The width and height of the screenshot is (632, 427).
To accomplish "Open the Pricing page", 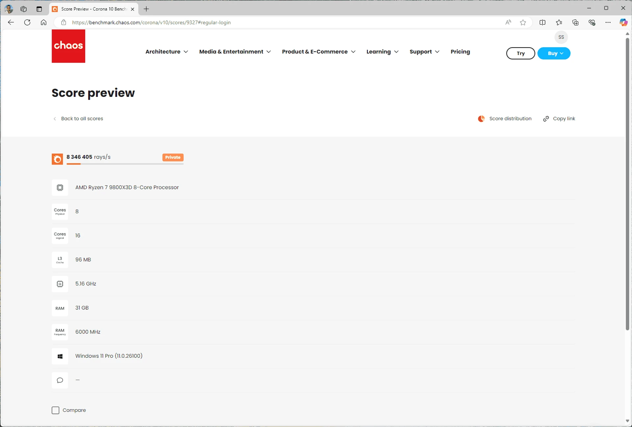I will (460, 52).
